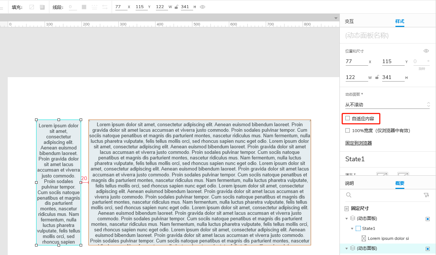Screen dimensions: 436x255
Task: Click the 固定到浏览器 link
Action: click(x=359, y=143)
